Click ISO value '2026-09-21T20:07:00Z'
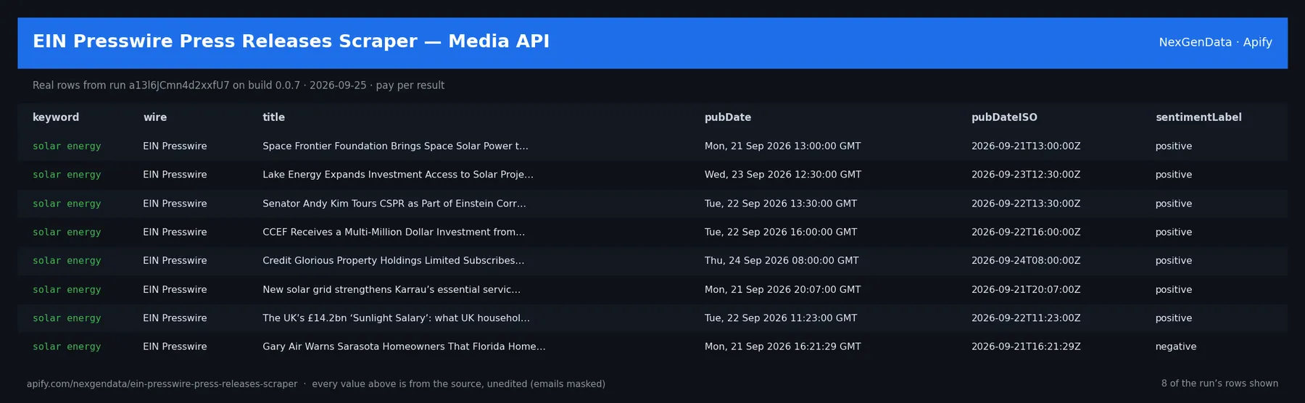 click(1025, 289)
